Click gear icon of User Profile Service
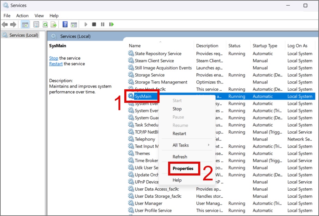Image resolution: width=319 pixels, height=216 pixels. pos(131,210)
